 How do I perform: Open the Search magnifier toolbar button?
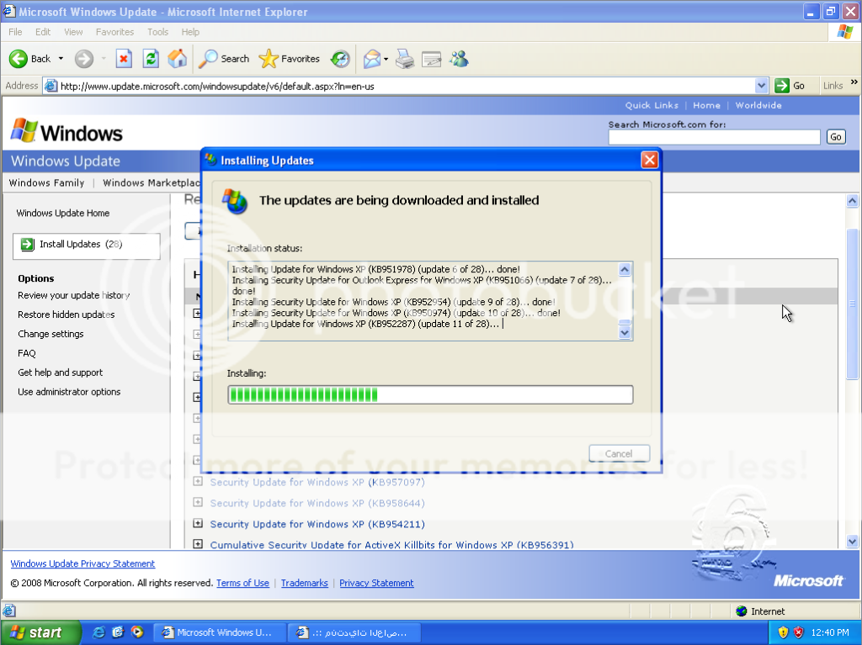point(224,59)
